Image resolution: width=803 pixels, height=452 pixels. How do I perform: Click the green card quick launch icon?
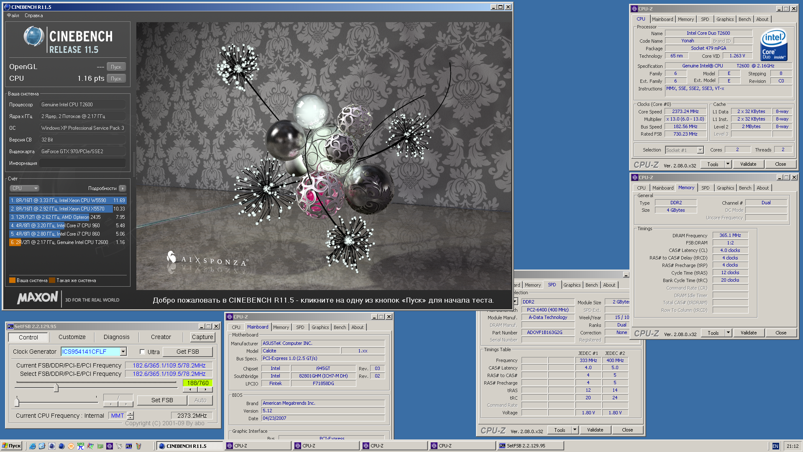[x=100, y=446]
